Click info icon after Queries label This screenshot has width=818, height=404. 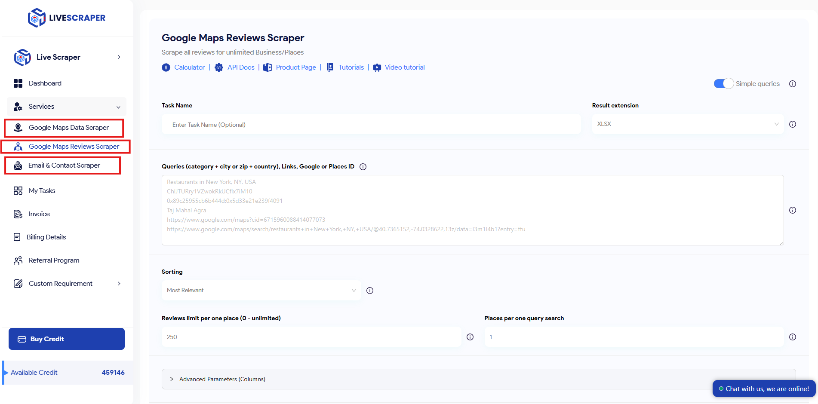coord(363,167)
